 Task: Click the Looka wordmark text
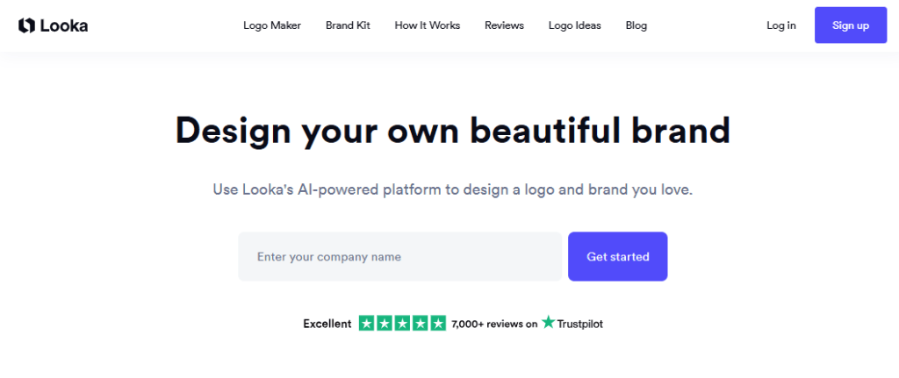[x=63, y=25]
